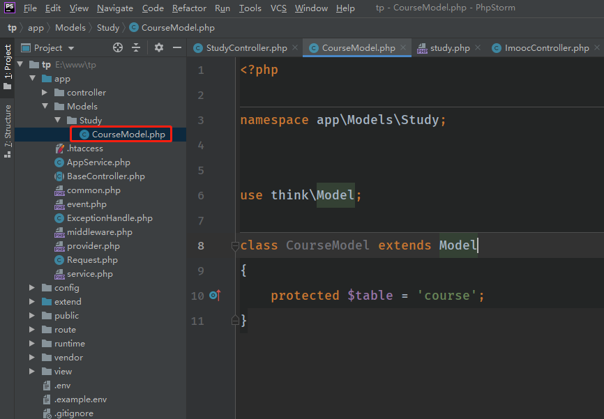Open the Code menu
604x419 pixels.
point(153,8)
